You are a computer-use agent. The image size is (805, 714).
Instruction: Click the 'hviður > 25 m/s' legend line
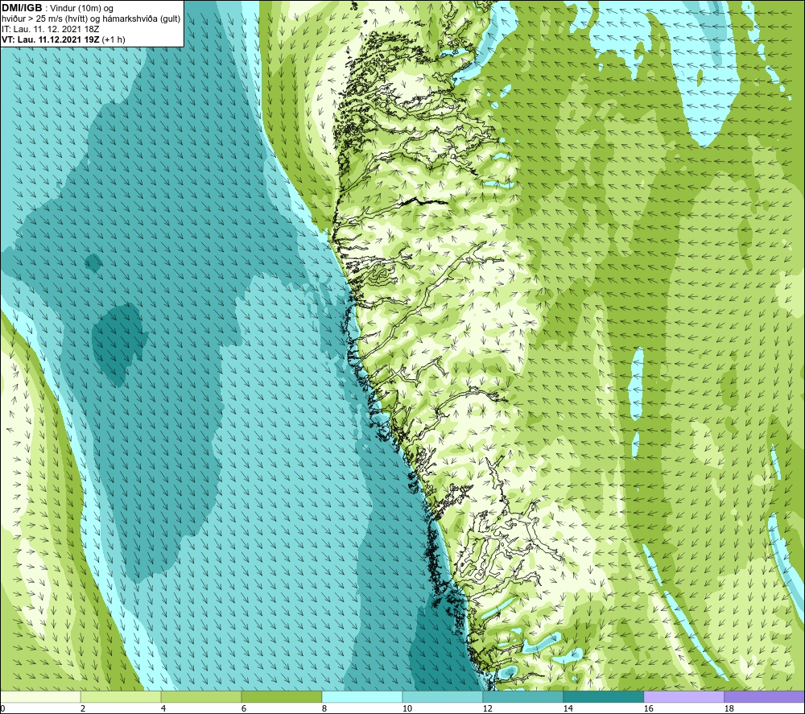pyautogui.click(x=91, y=19)
